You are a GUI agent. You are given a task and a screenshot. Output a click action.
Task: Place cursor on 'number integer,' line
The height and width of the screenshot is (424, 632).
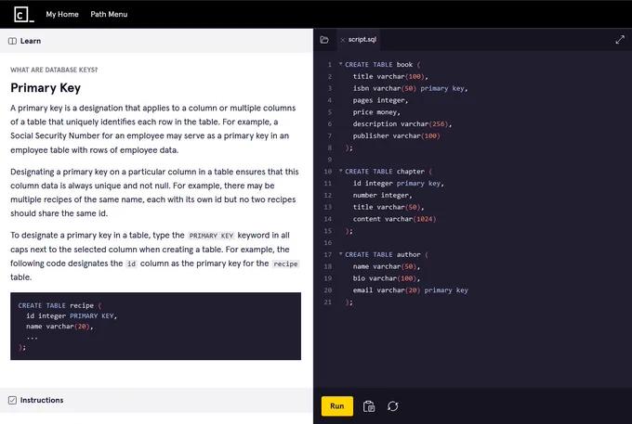coord(383,195)
